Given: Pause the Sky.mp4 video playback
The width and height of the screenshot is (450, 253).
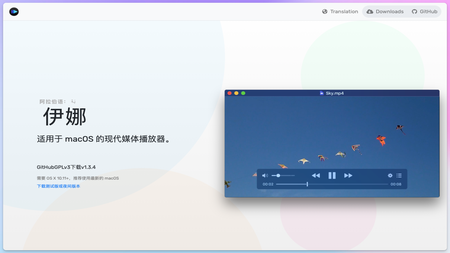Looking at the screenshot, I should pyautogui.click(x=332, y=176).
